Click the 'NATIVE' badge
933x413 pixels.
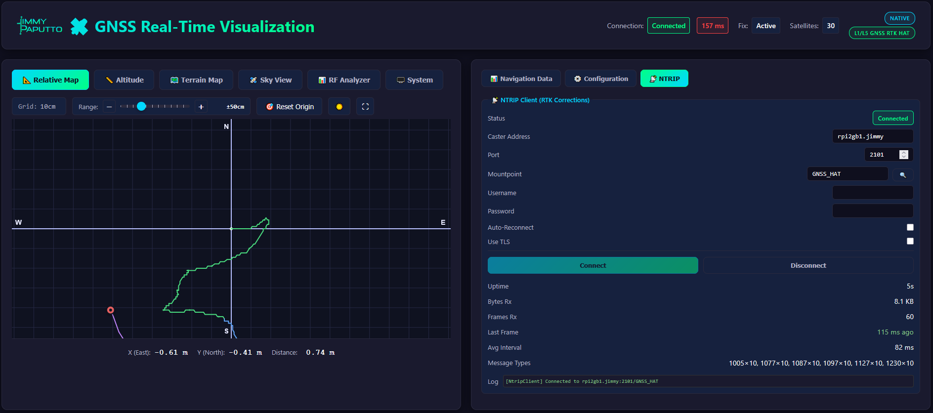click(x=899, y=18)
